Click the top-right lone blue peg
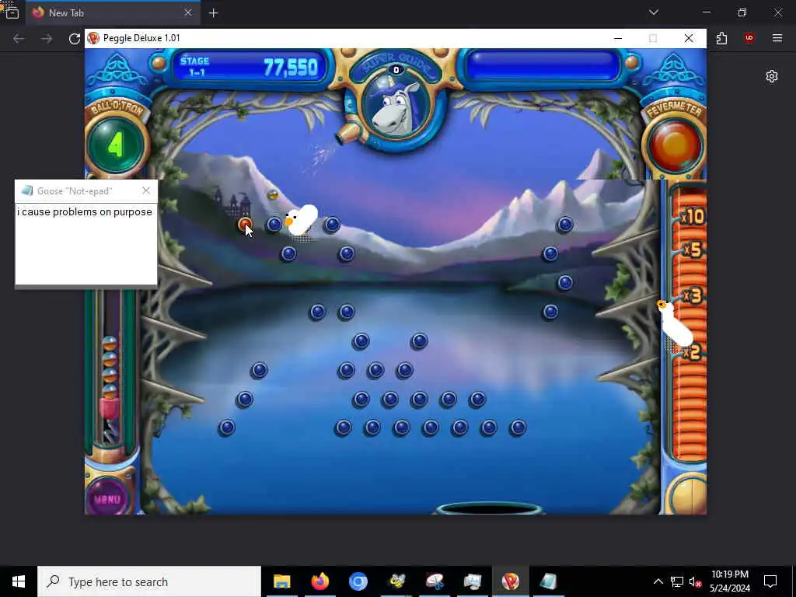The height and width of the screenshot is (597, 796). (x=564, y=225)
